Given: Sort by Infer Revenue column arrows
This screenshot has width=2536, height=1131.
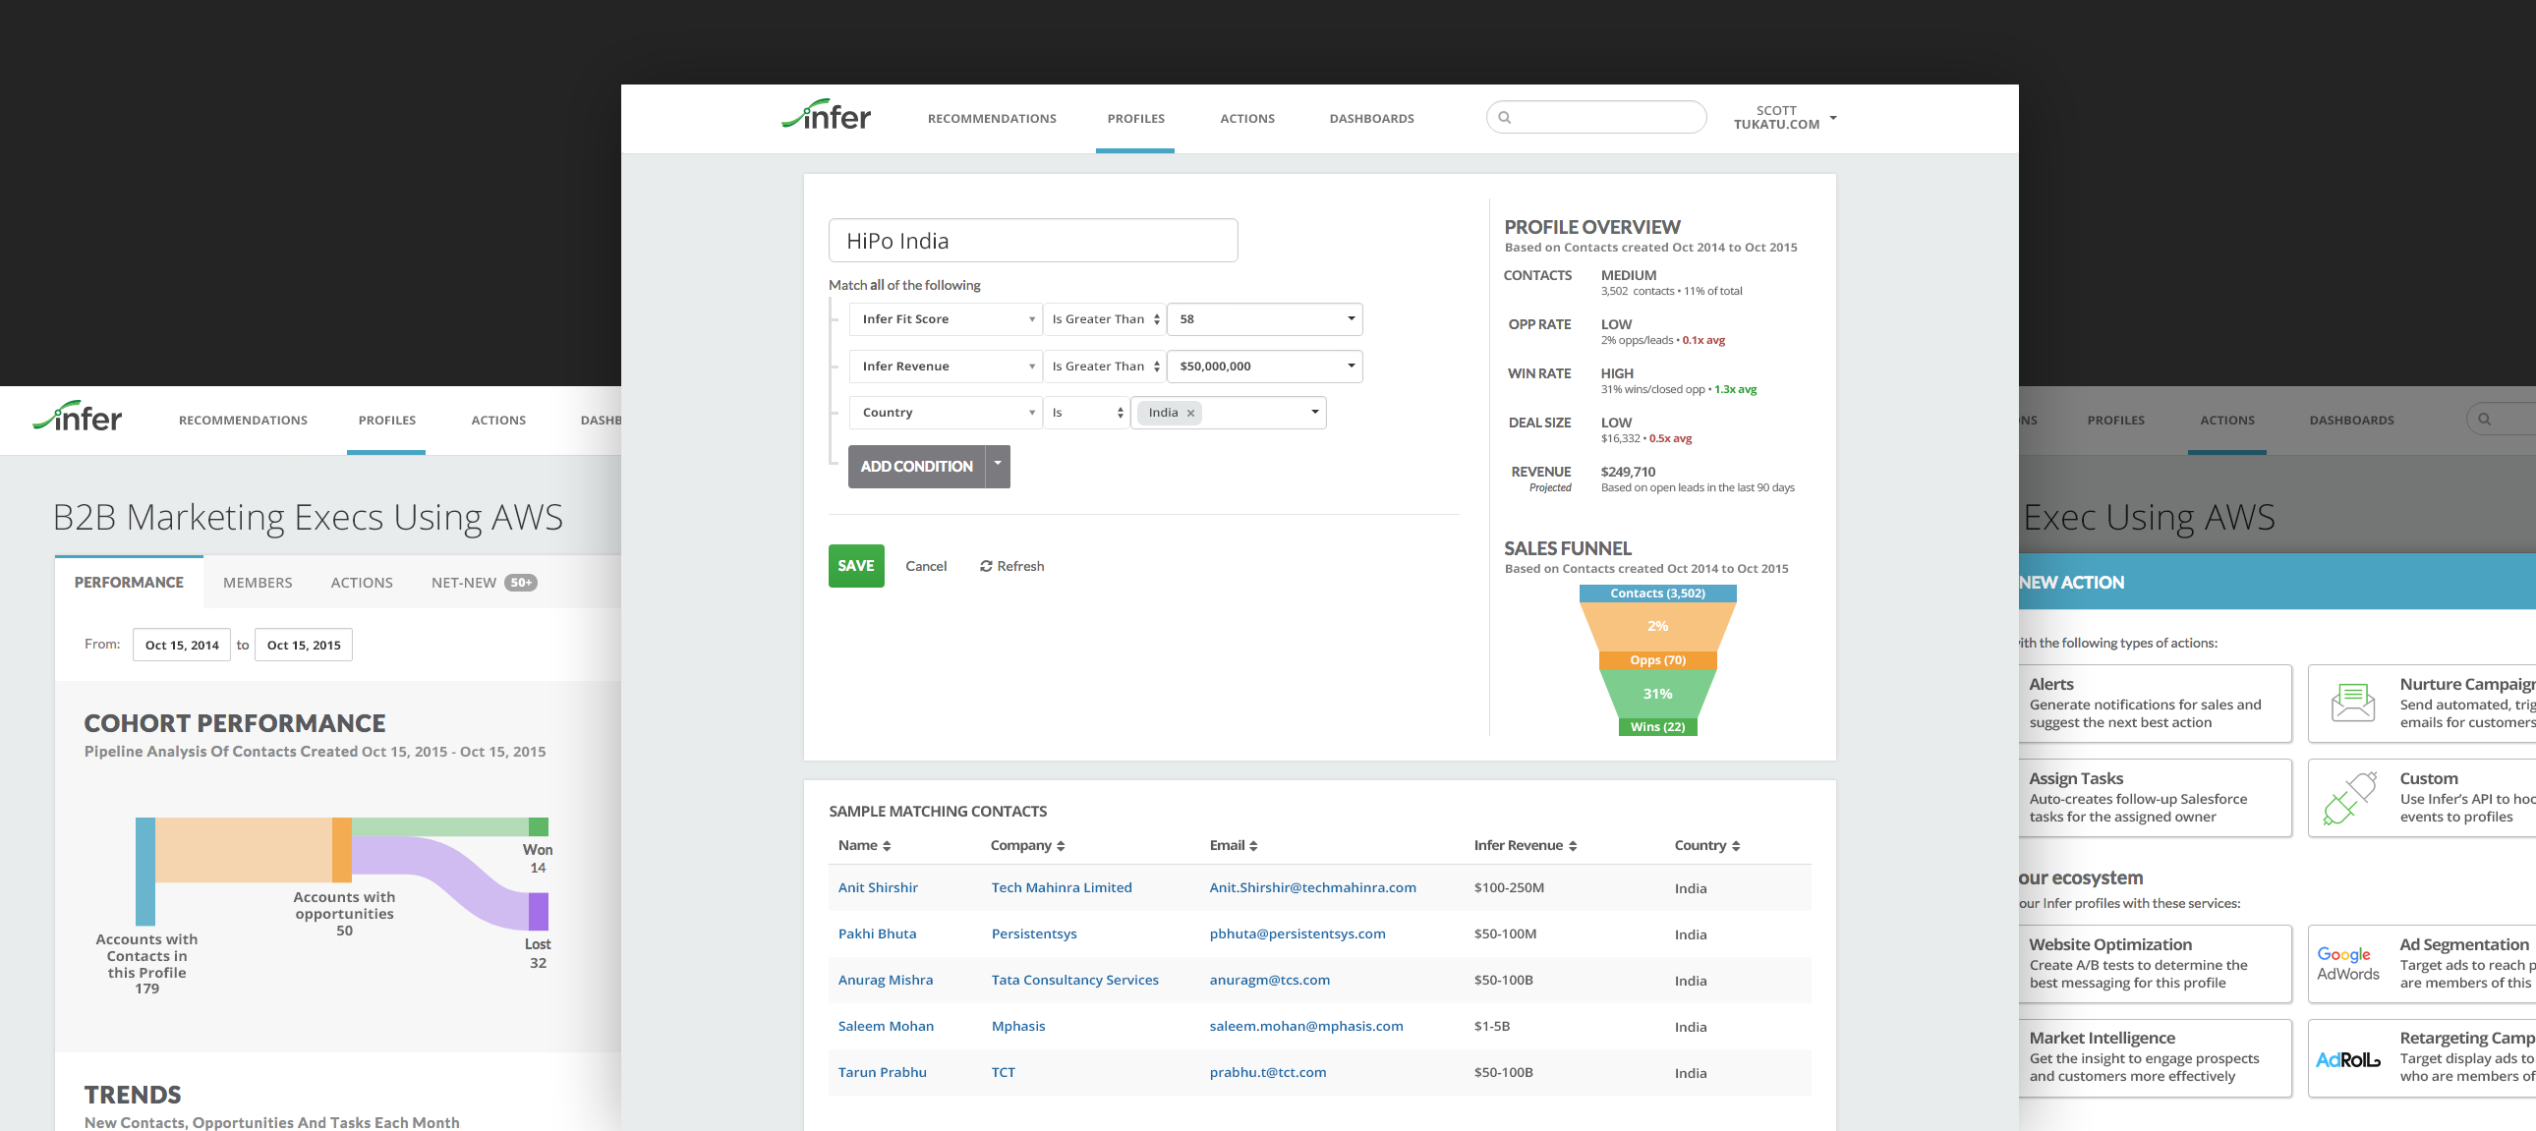Looking at the screenshot, I should [1572, 846].
